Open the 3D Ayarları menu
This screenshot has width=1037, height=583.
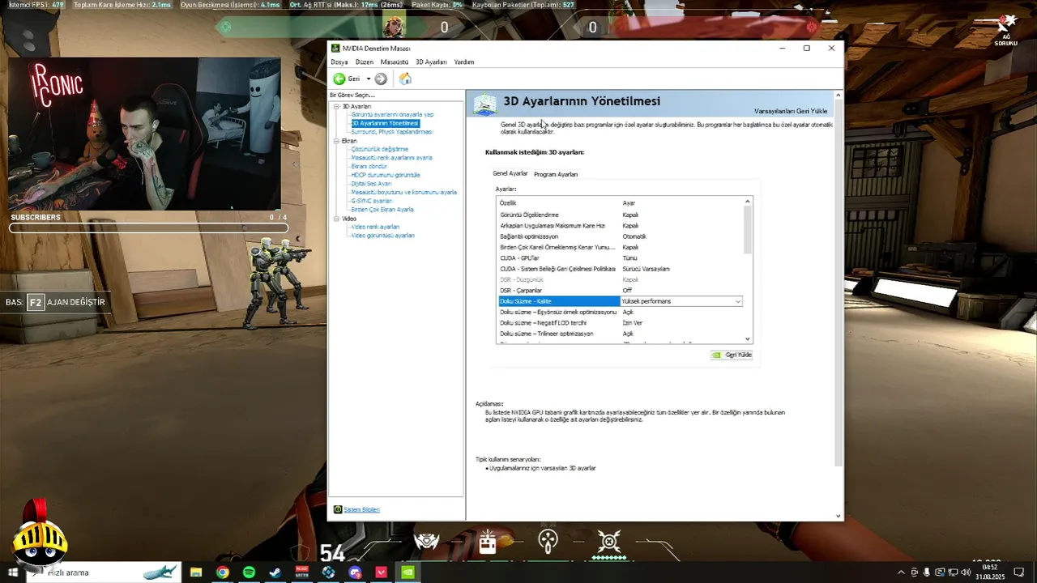431,62
